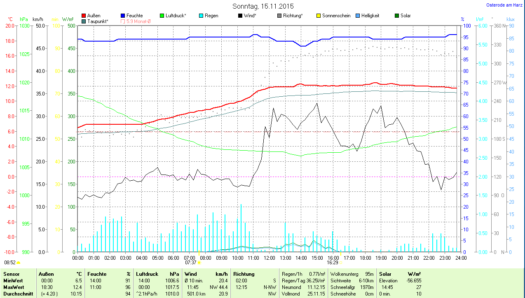Click the black Wind legend square
525x298 pixels.
(240, 16)
